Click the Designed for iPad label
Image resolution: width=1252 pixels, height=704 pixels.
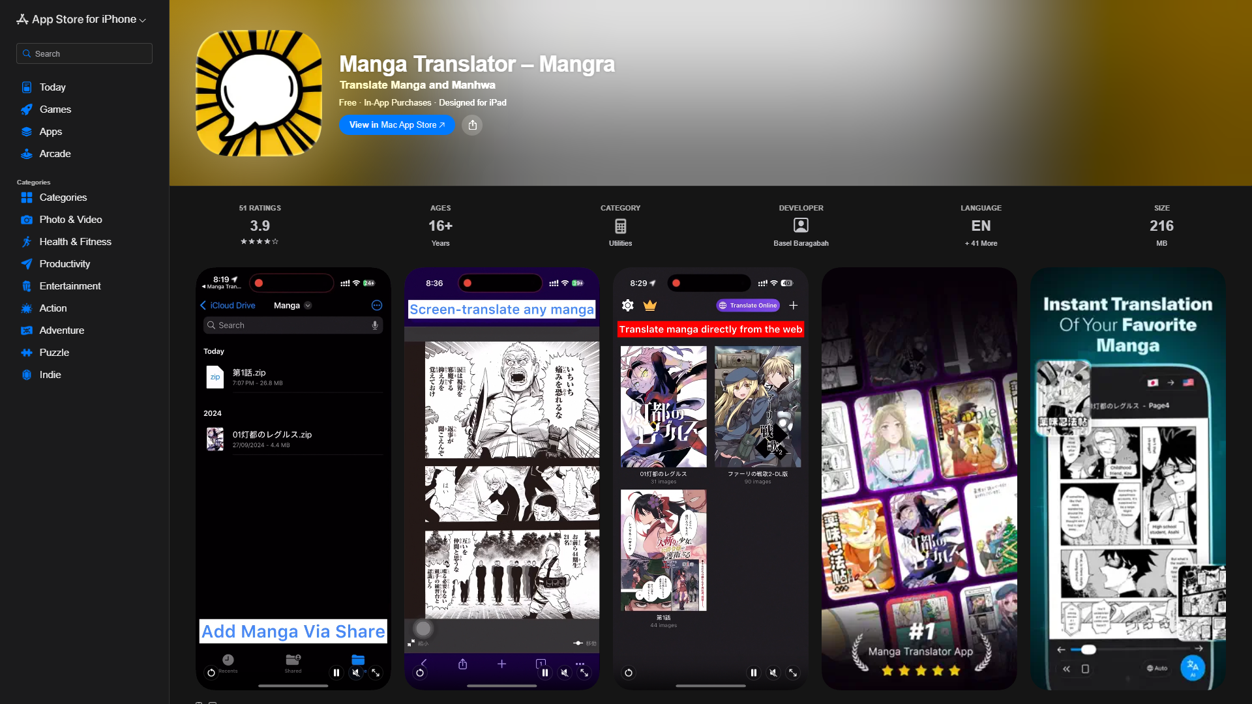472,102
